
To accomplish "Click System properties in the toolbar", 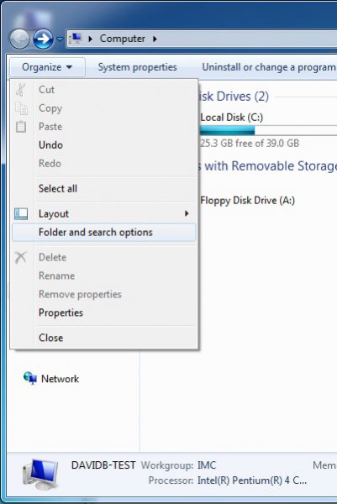I will (137, 67).
